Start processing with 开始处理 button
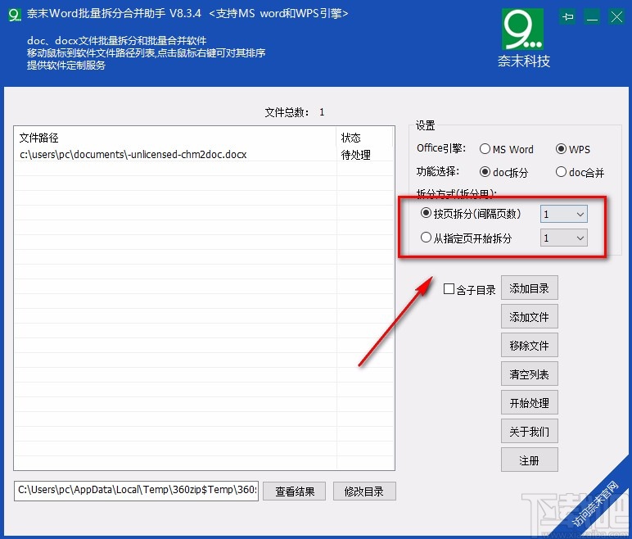 (x=529, y=403)
